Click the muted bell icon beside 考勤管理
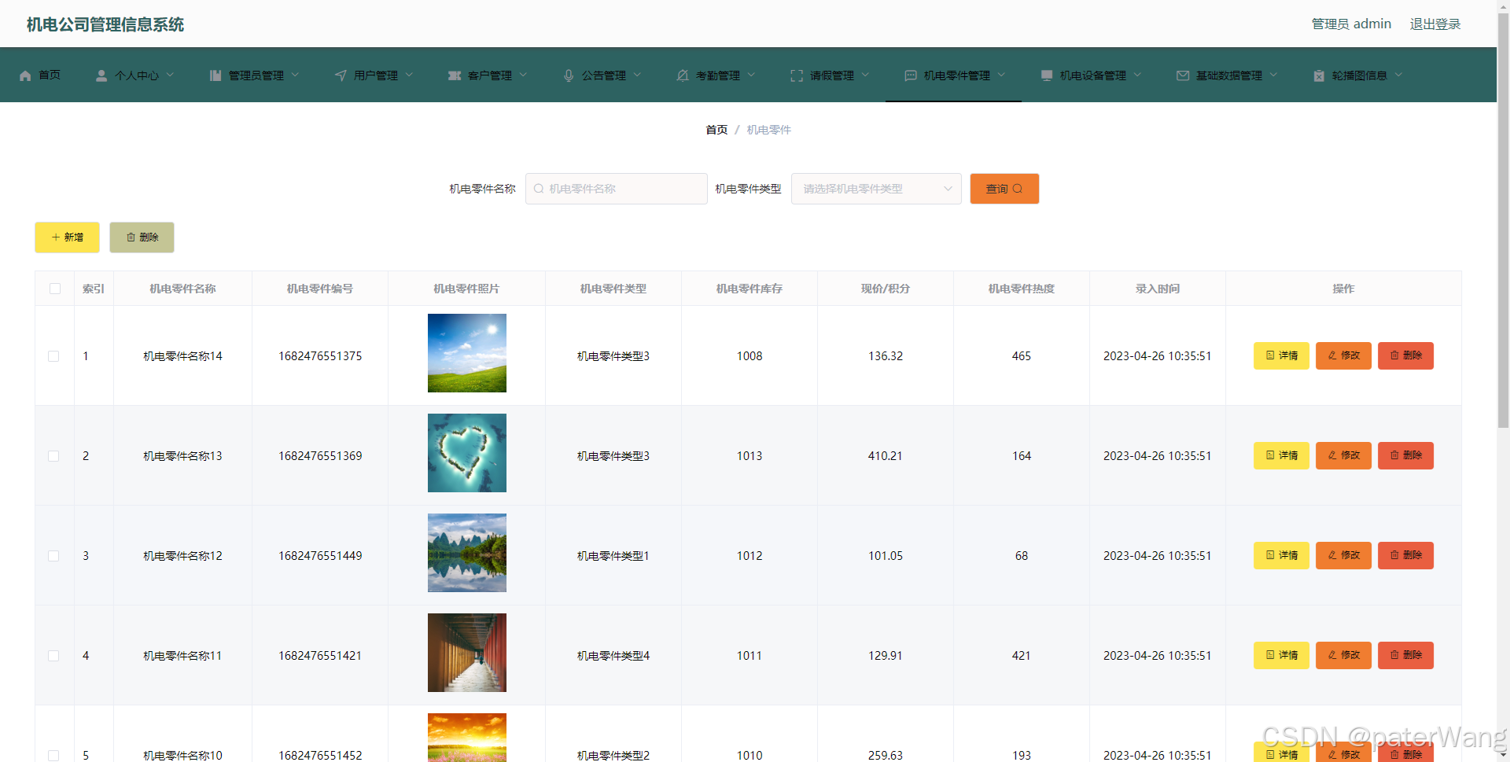 (683, 75)
